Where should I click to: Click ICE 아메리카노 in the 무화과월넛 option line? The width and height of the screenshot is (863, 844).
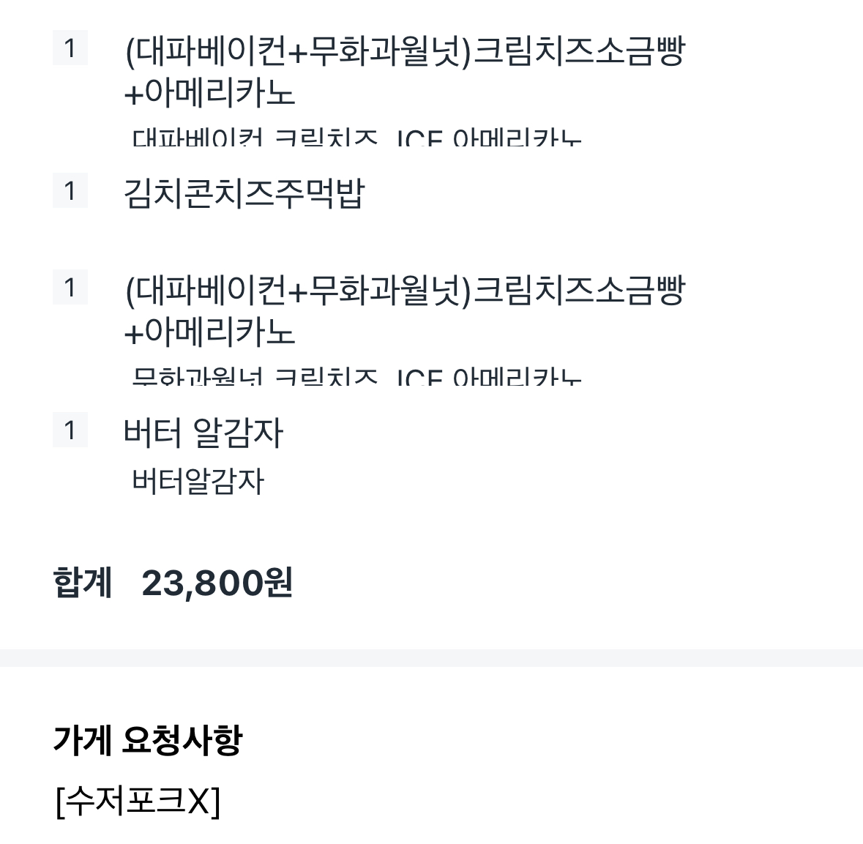(x=488, y=376)
